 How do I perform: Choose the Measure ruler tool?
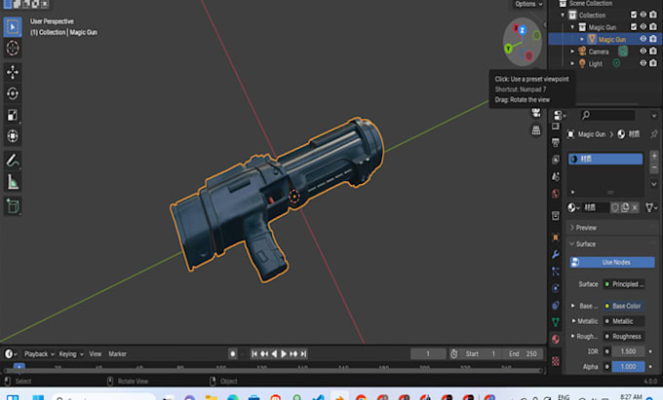point(13,182)
